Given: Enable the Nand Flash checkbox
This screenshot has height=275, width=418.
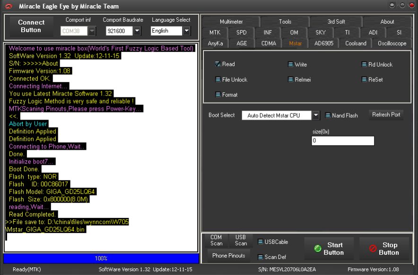Looking at the screenshot, I should (328, 115).
